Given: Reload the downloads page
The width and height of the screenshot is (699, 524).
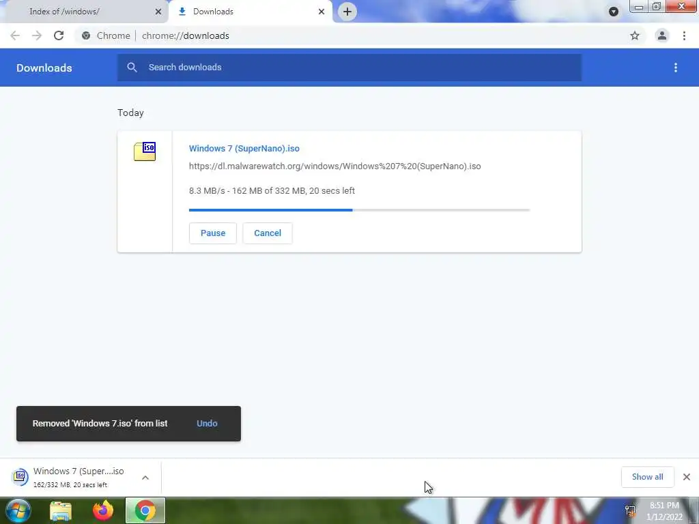Looking at the screenshot, I should (59, 35).
